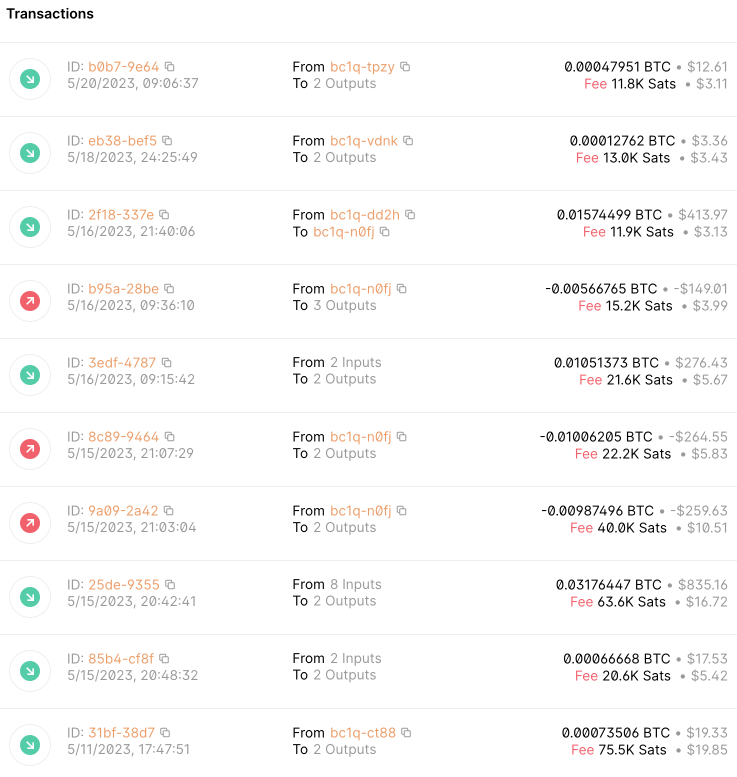
Task: Open transaction 2f18-337e details
Action: (x=121, y=215)
